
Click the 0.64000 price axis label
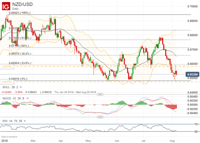(193, 92)
